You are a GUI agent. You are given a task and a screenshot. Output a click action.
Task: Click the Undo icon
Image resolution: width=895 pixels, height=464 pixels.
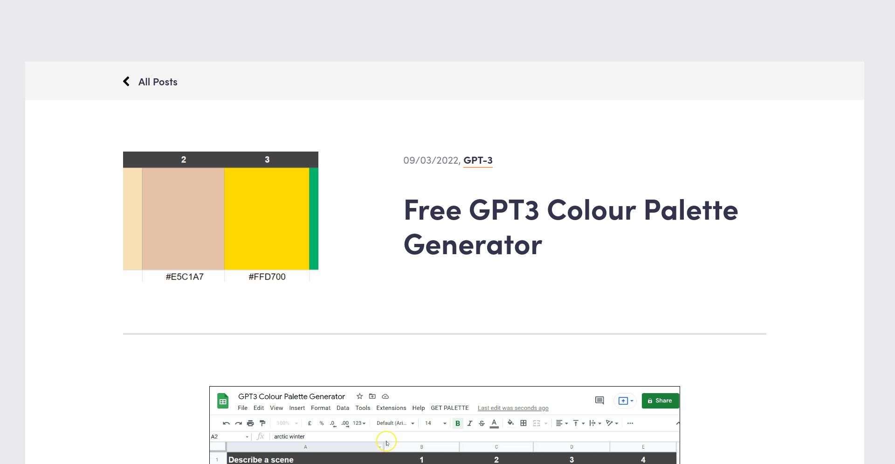tap(226, 423)
